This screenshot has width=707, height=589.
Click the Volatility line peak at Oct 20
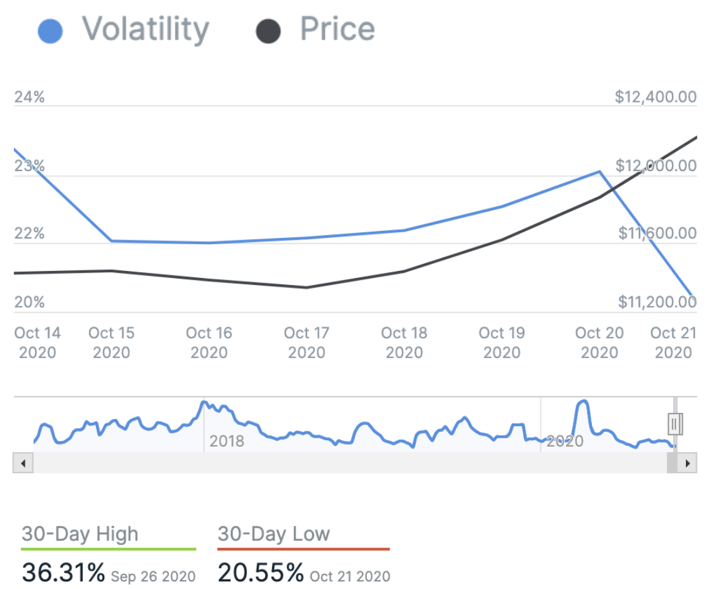coord(600,171)
